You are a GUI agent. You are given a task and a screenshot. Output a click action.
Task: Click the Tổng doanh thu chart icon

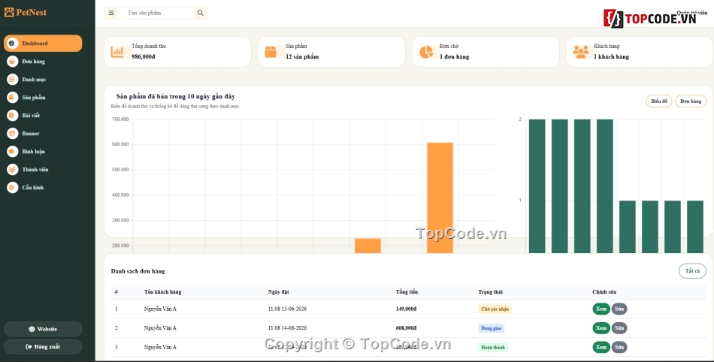pyautogui.click(x=117, y=52)
